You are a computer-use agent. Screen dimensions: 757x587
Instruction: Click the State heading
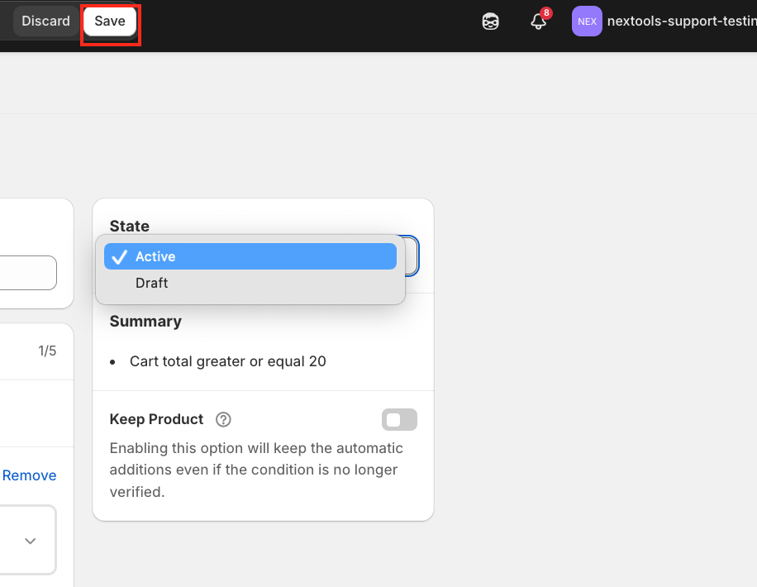point(130,226)
